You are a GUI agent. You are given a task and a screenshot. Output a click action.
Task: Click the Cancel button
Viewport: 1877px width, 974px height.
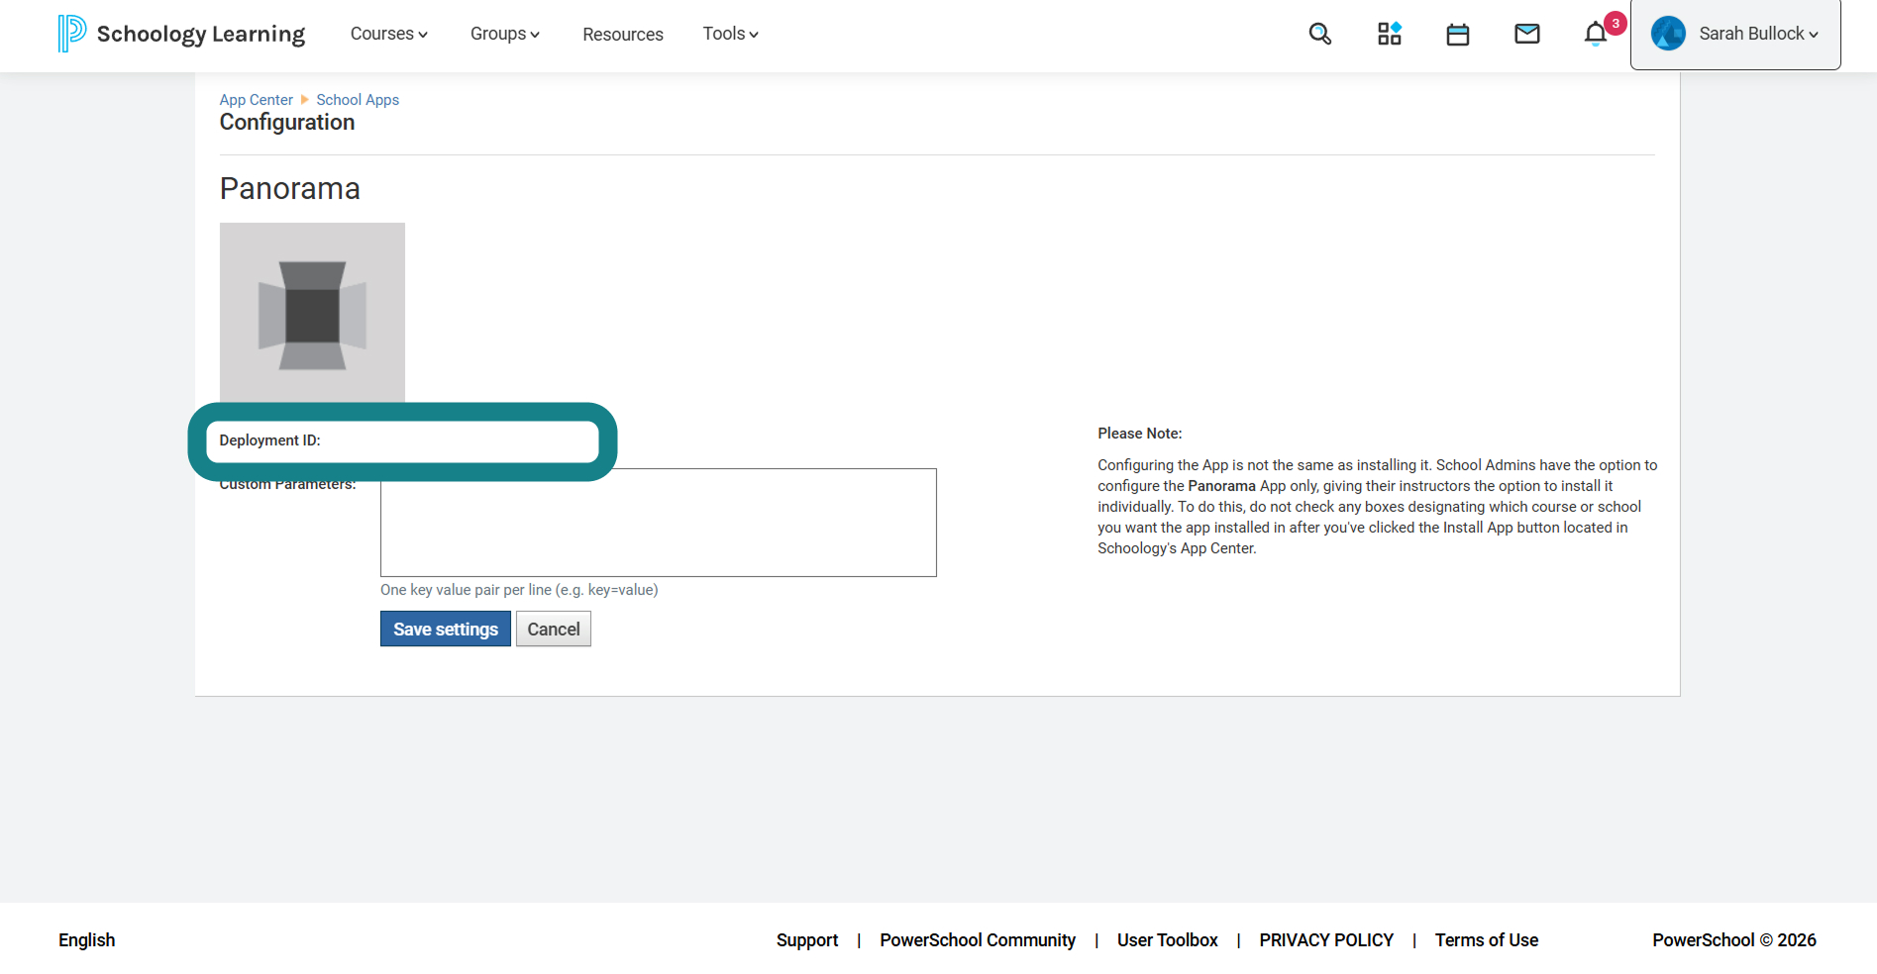(554, 629)
